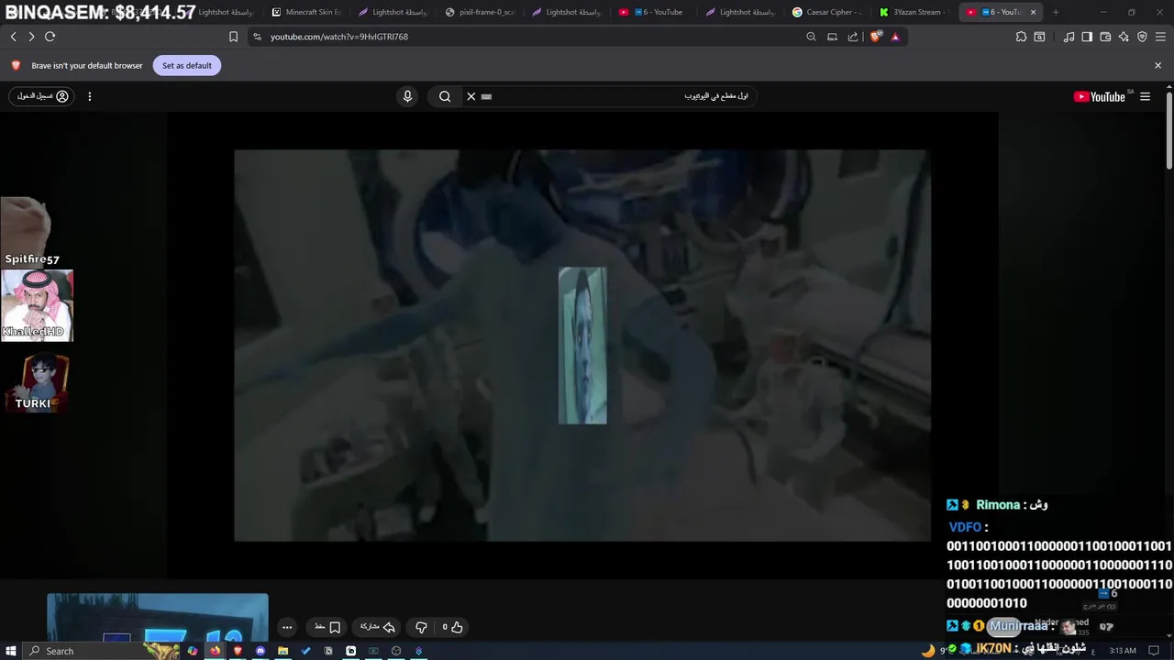Open the extensions puzzle icon
Image resolution: width=1174 pixels, height=660 pixels.
[1021, 37]
